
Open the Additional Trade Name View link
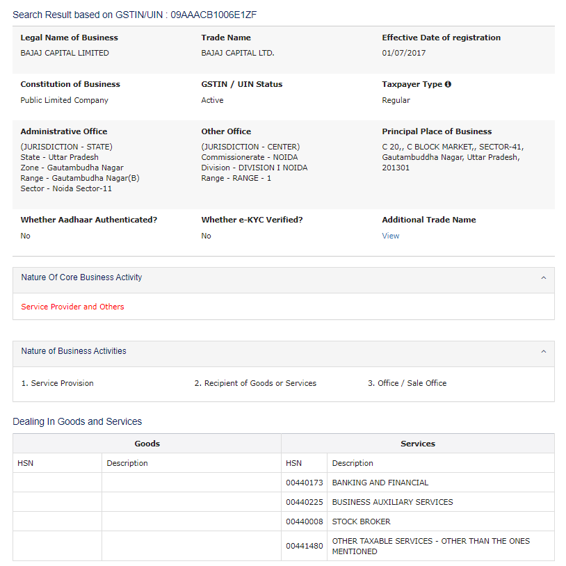click(x=391, y=236)
